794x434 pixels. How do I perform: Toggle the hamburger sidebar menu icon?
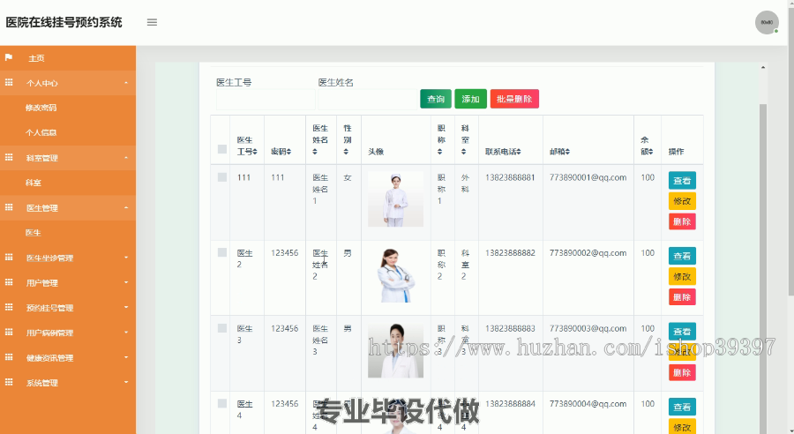point(152,22)
